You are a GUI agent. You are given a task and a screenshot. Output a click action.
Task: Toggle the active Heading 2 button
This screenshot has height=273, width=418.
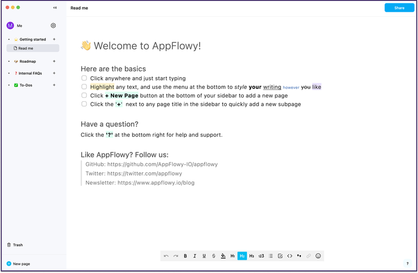click(242, 256)
